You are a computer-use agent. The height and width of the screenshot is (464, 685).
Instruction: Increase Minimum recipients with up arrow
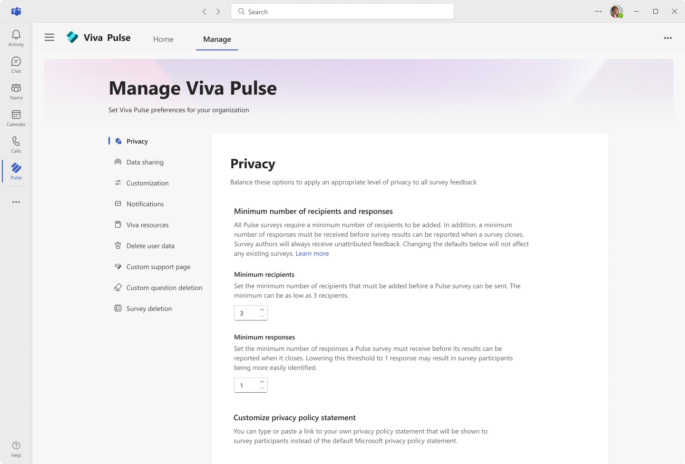[x=262, y=309]
